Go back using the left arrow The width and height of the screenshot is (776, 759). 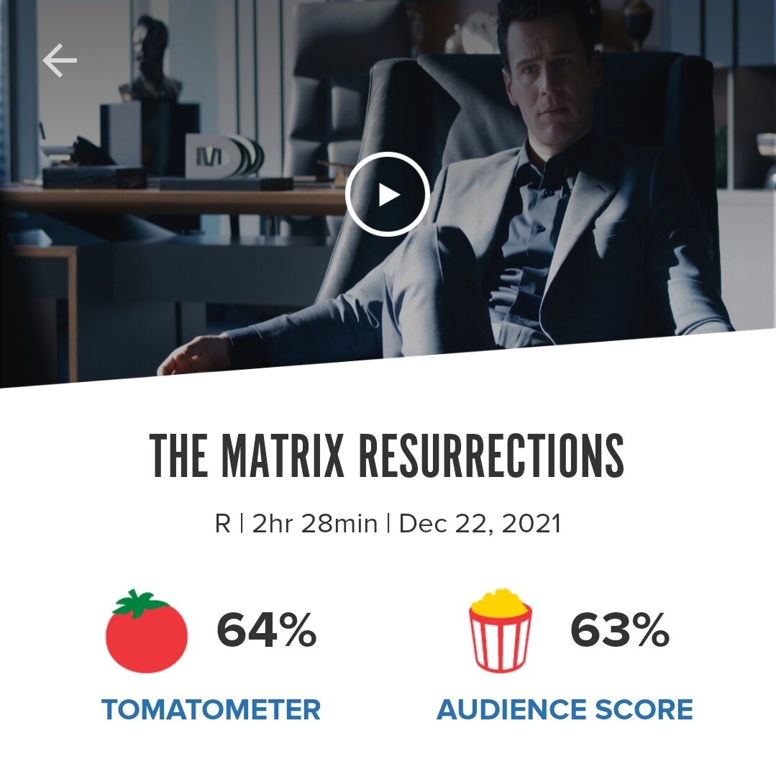point(60,60)
